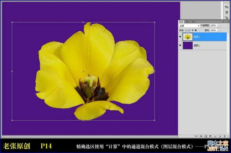Click the right-middle transform handle
Screen dimensions: 231x153
(154, 71)
